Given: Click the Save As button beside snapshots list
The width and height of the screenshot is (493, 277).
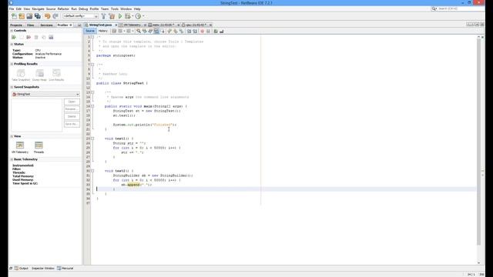Looking at the screenshot, I should pyautogui.click(x=72, y=124).
